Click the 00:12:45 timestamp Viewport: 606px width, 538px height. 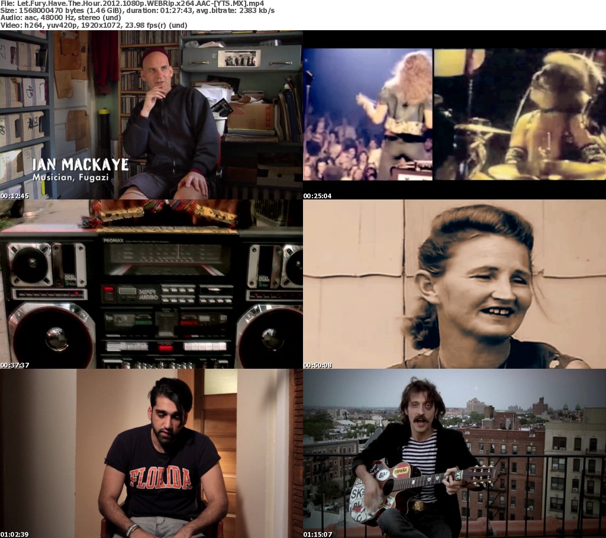(15, 195)
